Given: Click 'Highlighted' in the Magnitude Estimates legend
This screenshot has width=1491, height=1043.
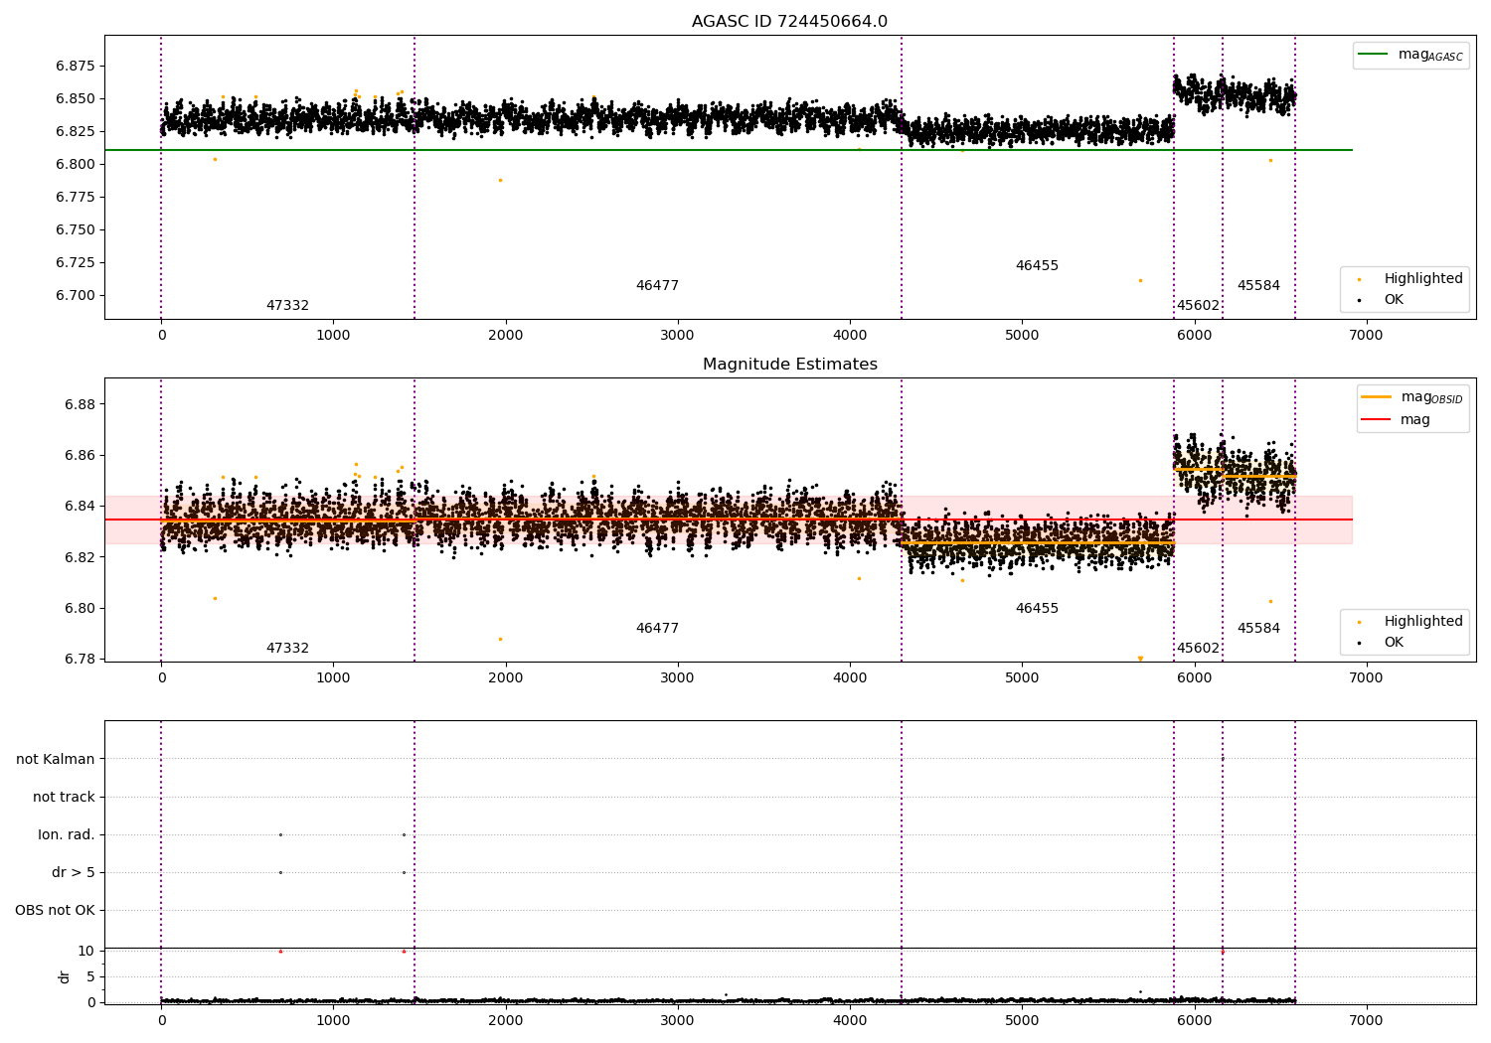Looking at the screenshot, I should coord(1423,621).
